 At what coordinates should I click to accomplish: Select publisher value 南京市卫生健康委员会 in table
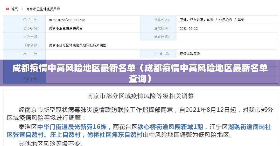[x=66, y=28]
